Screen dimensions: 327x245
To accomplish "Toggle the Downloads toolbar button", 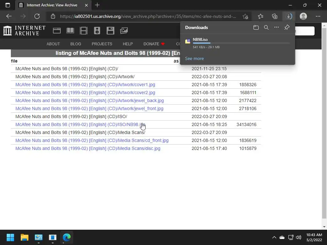I will (x=289, y=16).
